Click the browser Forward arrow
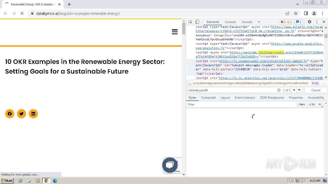 point(14,13)
